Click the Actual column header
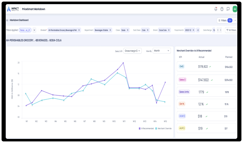Viewport: 243px width, 143px height. (202, 57)
